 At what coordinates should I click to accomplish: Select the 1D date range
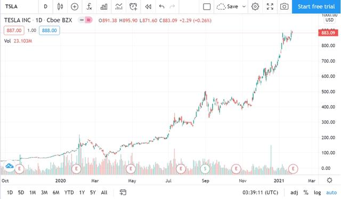10,193
